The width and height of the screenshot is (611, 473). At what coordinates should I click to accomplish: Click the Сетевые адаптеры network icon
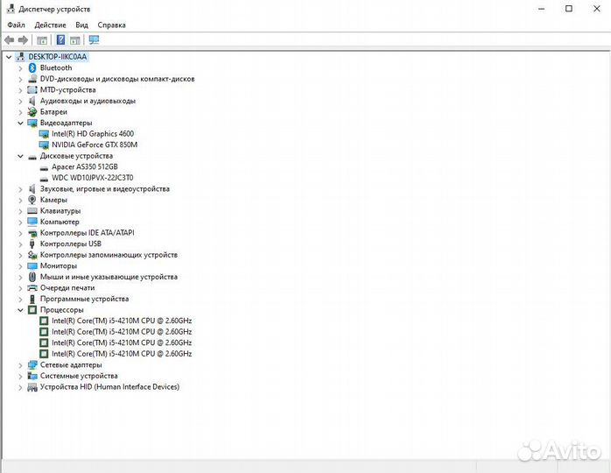[32, 365]
